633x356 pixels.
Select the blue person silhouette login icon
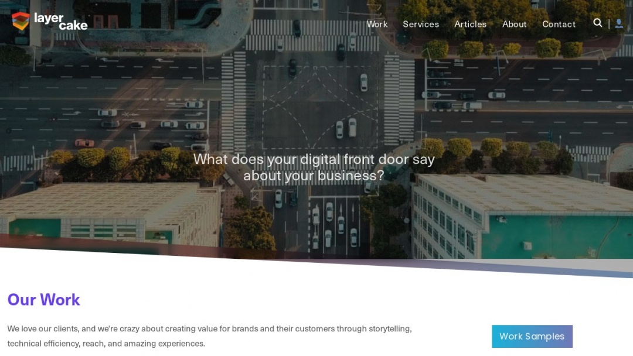click(619, 23)
